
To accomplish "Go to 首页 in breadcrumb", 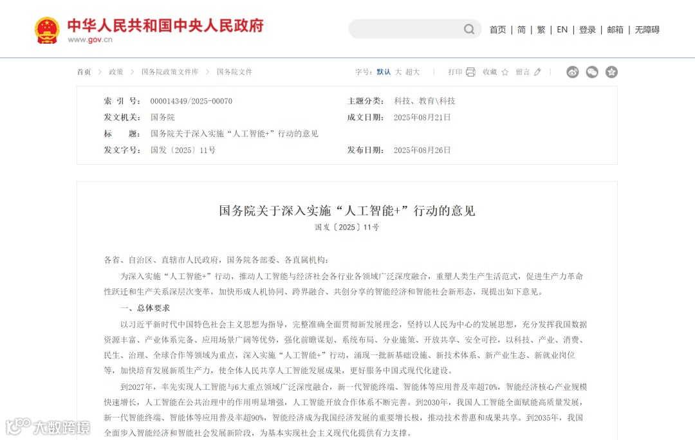I will (x=84, y=72).
